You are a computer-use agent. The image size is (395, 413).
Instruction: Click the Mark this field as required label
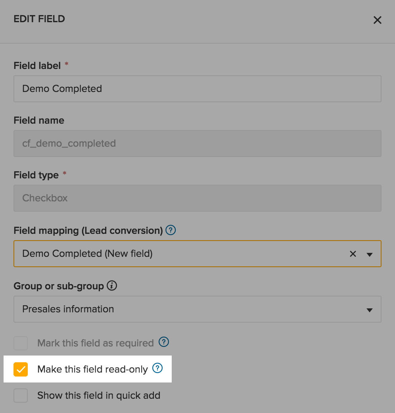click(95, 343)
